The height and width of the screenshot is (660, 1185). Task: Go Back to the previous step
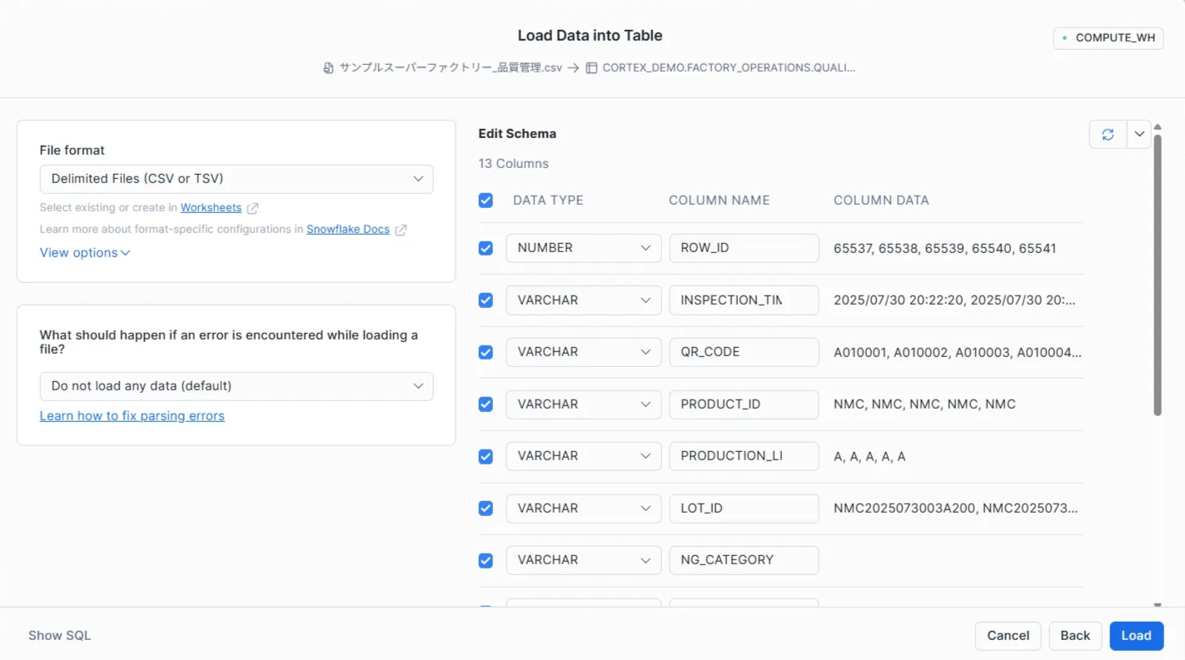(1074, 636)
